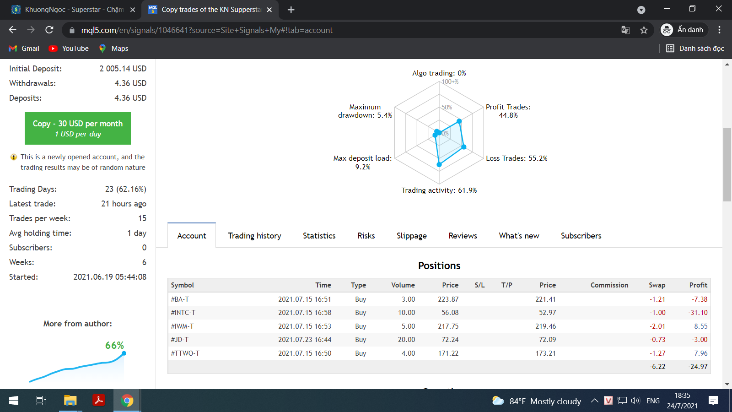Screen dimensions: 732x412
Task: Select the Risks tab
Action: (x=366, y=236)
